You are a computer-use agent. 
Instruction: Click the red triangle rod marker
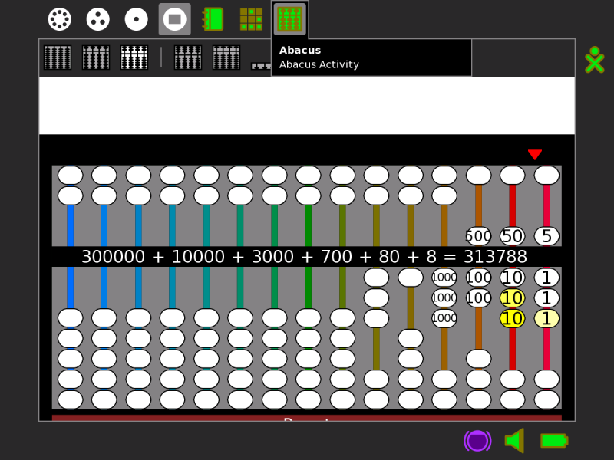(535, 155)
